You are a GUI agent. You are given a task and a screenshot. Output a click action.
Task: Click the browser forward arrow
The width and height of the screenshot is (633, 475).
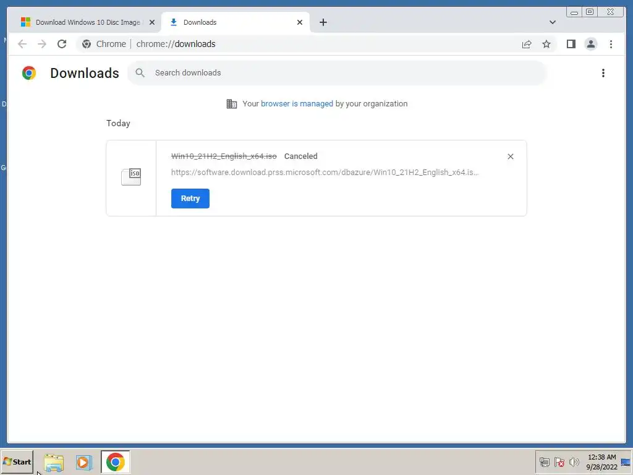pos(42,44)
